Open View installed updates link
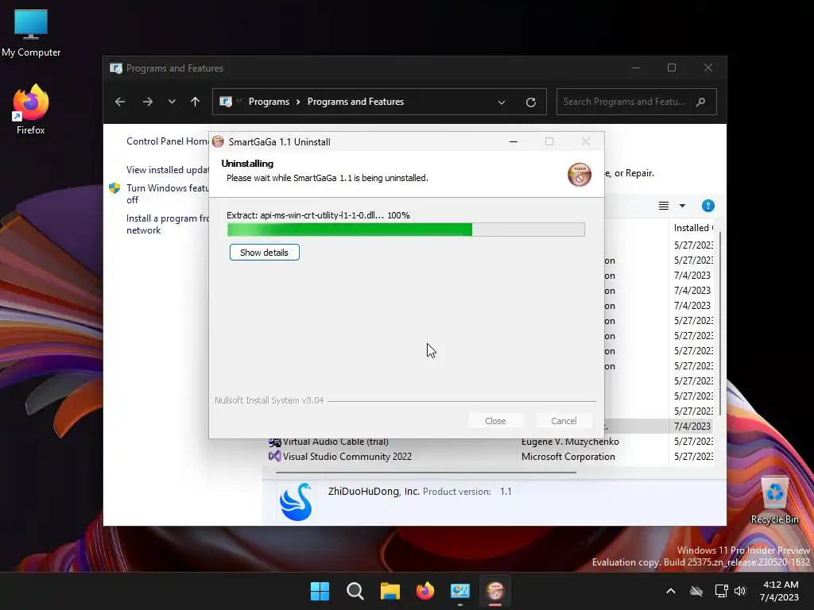The width and height of the screenshot is (814, 610). 167,170
